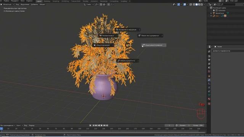Switch viewport to rendered shading

pyautogui.click(x=202, y=5)
